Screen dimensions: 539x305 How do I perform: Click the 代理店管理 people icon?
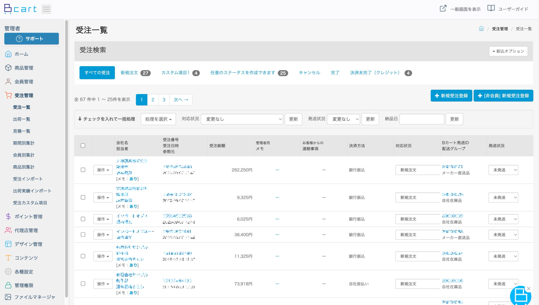click(8, 230)
